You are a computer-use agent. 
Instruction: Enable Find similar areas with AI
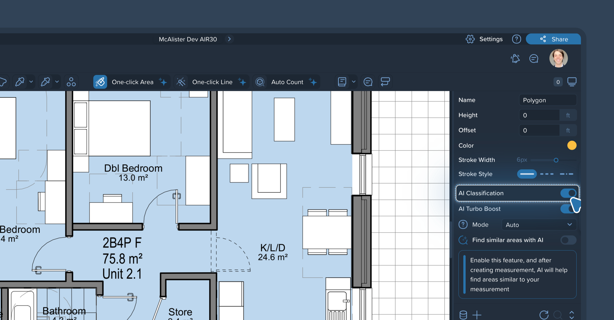pyautogui.click(x=568, y=240)
